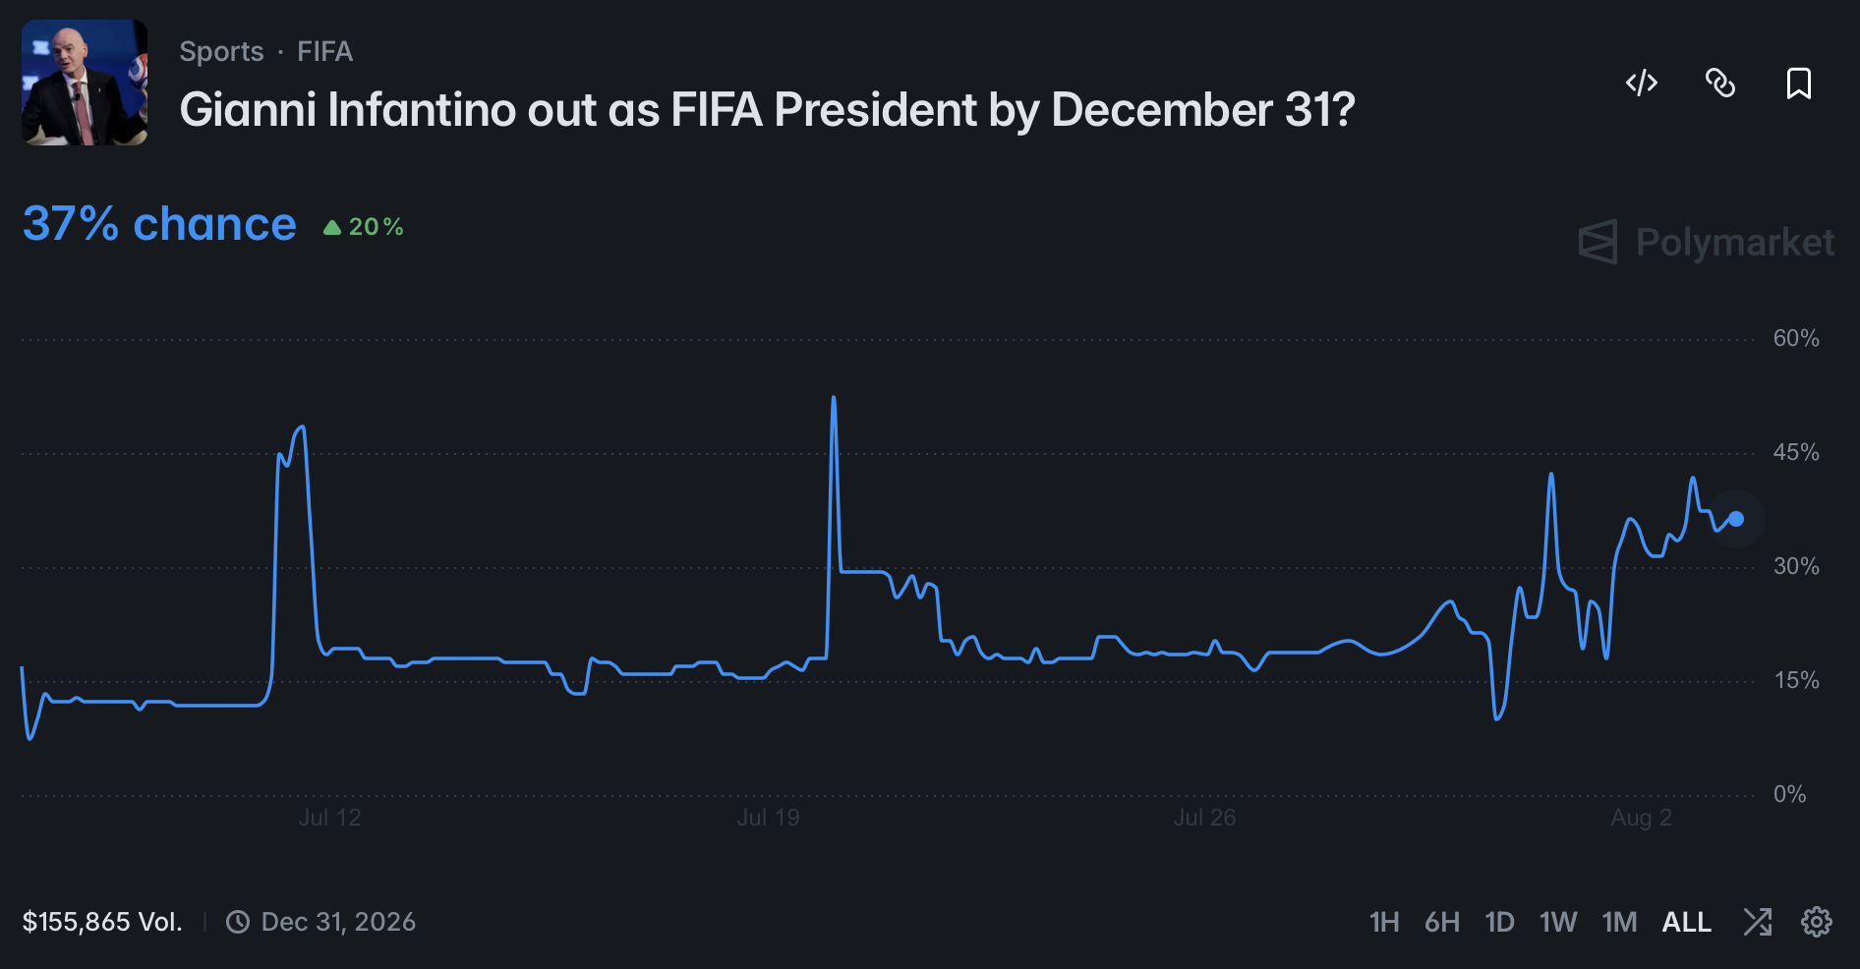
Task: Switch chart to 6H range
Action: (x=1441, y=922)
